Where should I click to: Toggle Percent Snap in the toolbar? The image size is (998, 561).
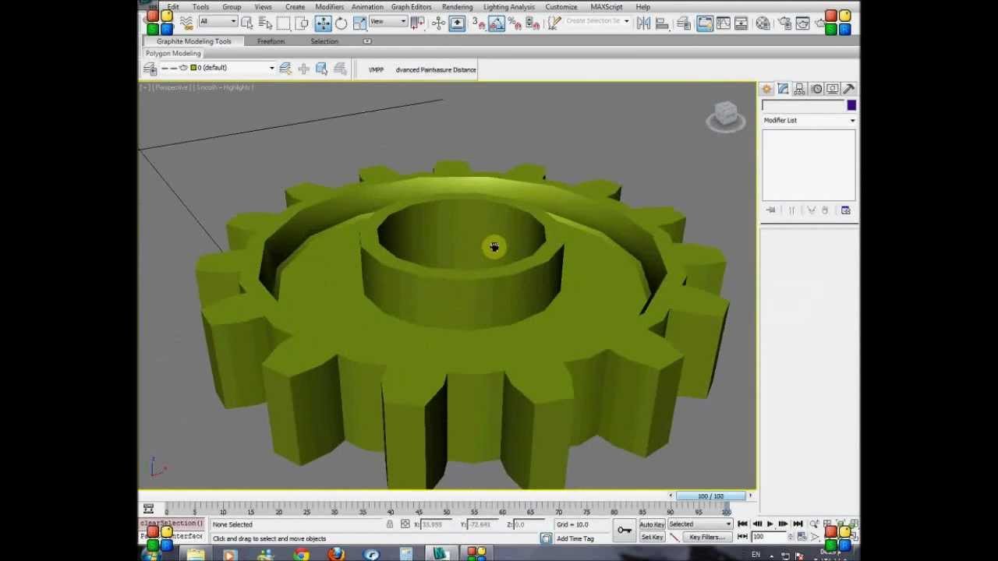click(x=515, y=23)
